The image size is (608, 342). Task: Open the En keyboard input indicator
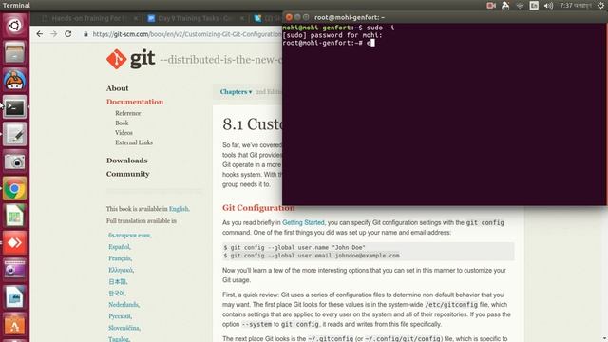point(534,5)
